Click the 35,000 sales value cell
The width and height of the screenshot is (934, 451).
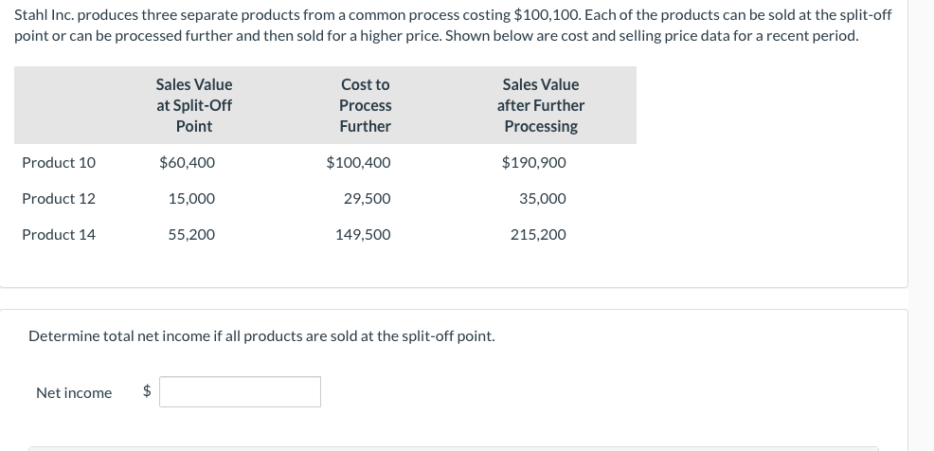tap(543, 198)
